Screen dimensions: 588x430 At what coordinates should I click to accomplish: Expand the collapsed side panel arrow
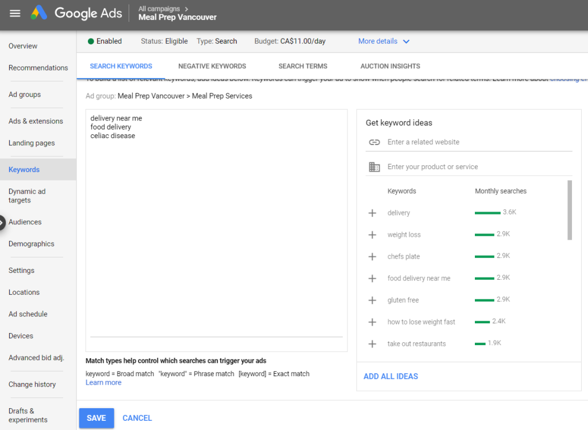click(x=2, y=222)
